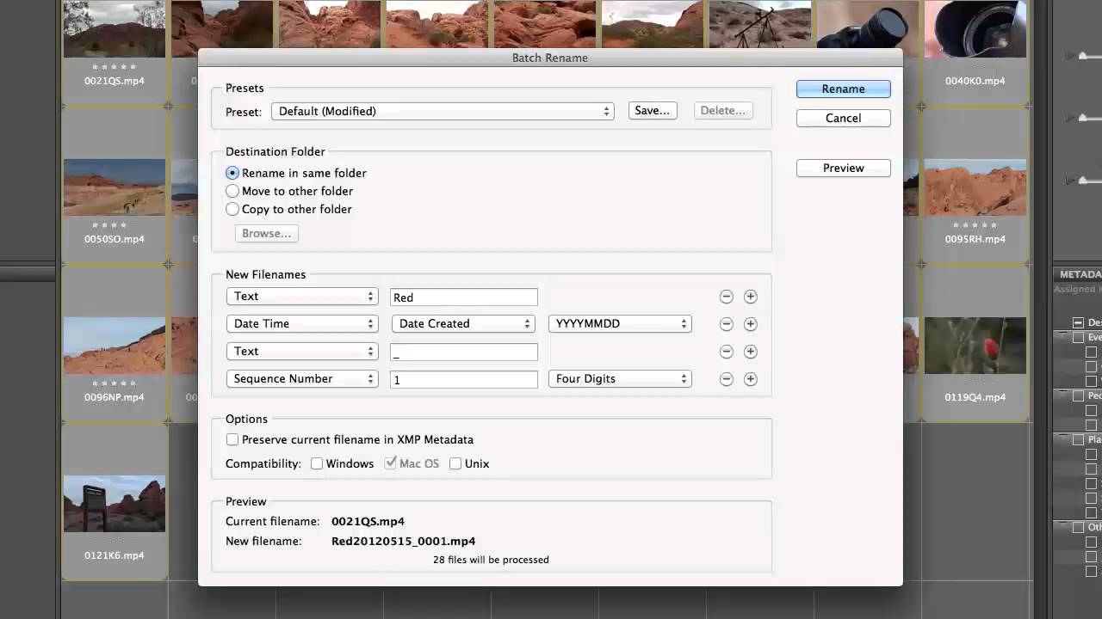Remove the Red text row with minus
The width and height of the screenshot is (1102, 619).
pyautogui.click(x=726, y=297)
